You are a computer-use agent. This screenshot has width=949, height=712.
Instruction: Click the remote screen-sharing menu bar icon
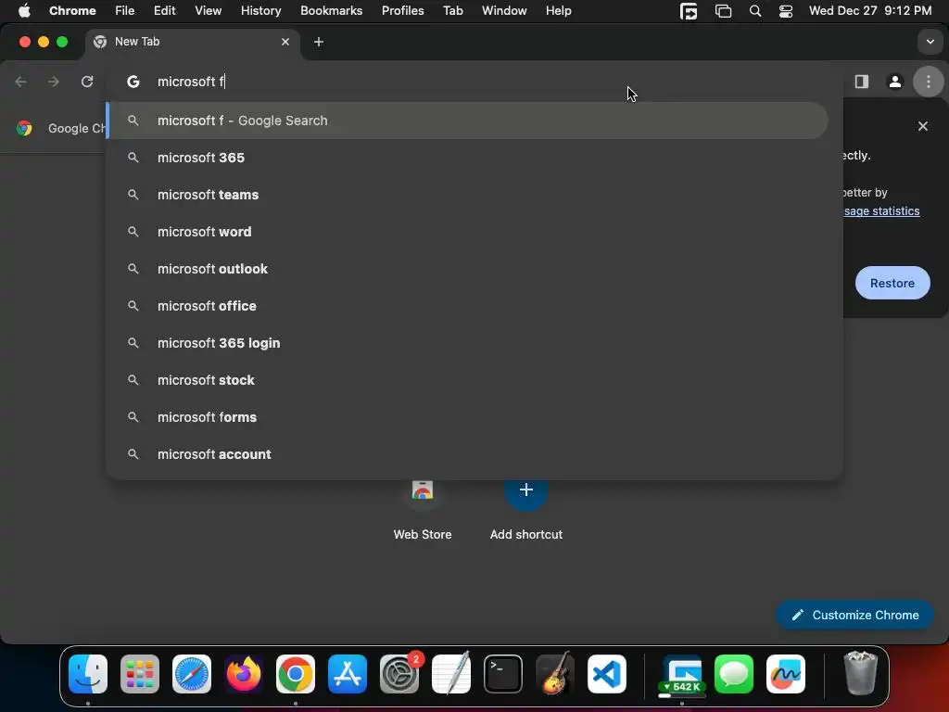click(x=689, y=11)
